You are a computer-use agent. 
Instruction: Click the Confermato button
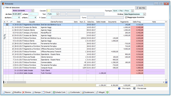tap(74, 92)
